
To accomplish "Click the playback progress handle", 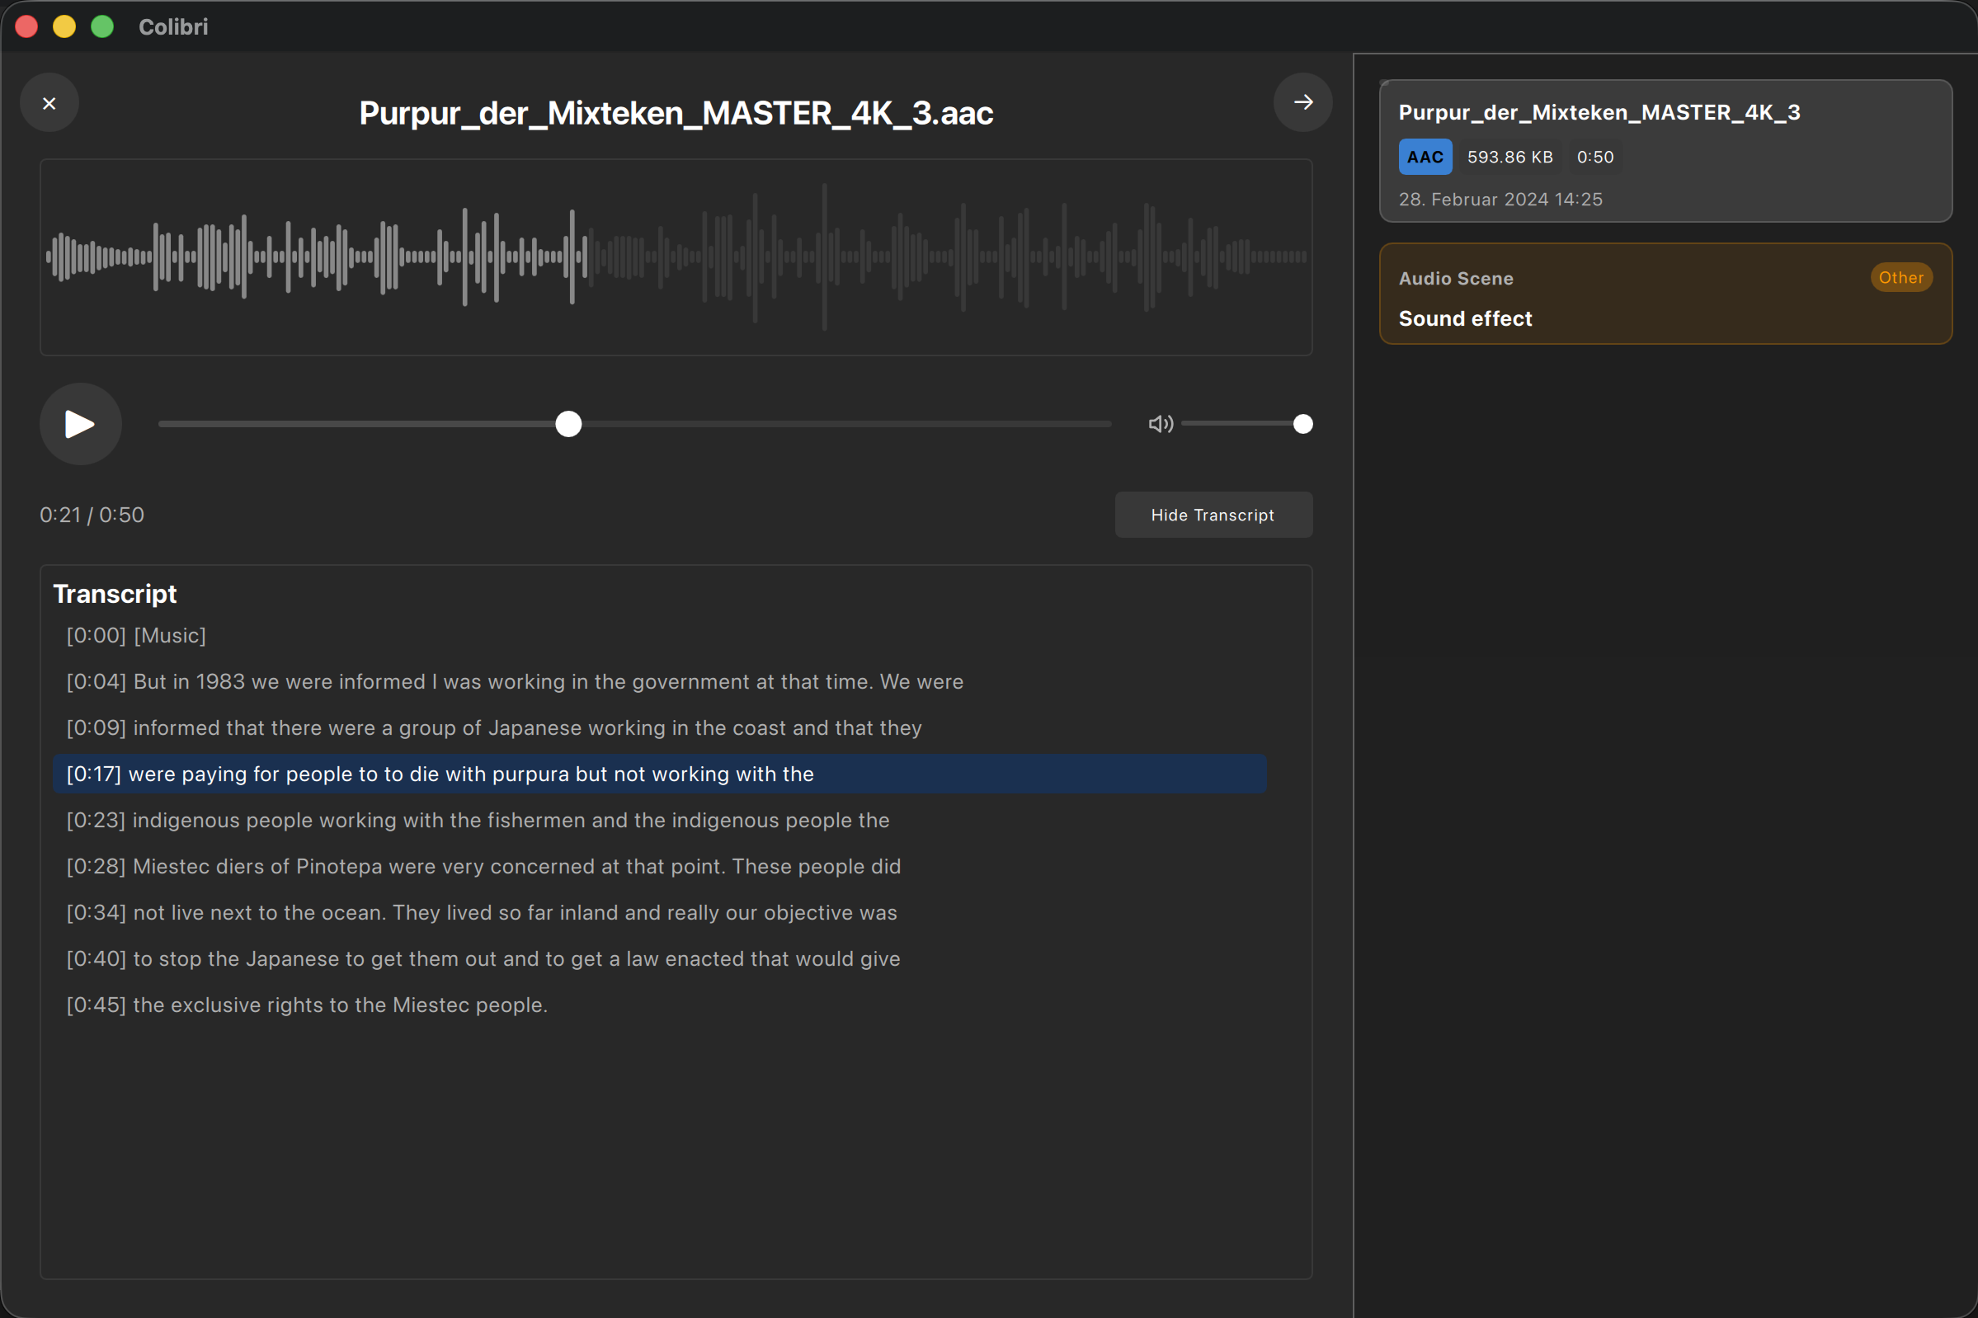I will point(567,424).
